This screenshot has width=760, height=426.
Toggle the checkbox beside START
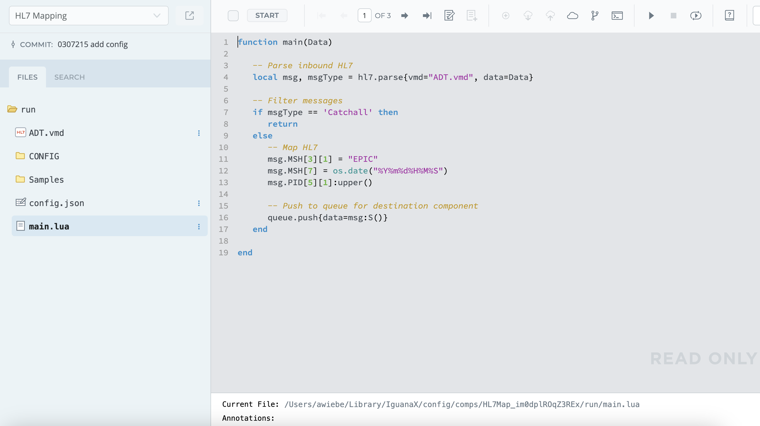(233, 16)
